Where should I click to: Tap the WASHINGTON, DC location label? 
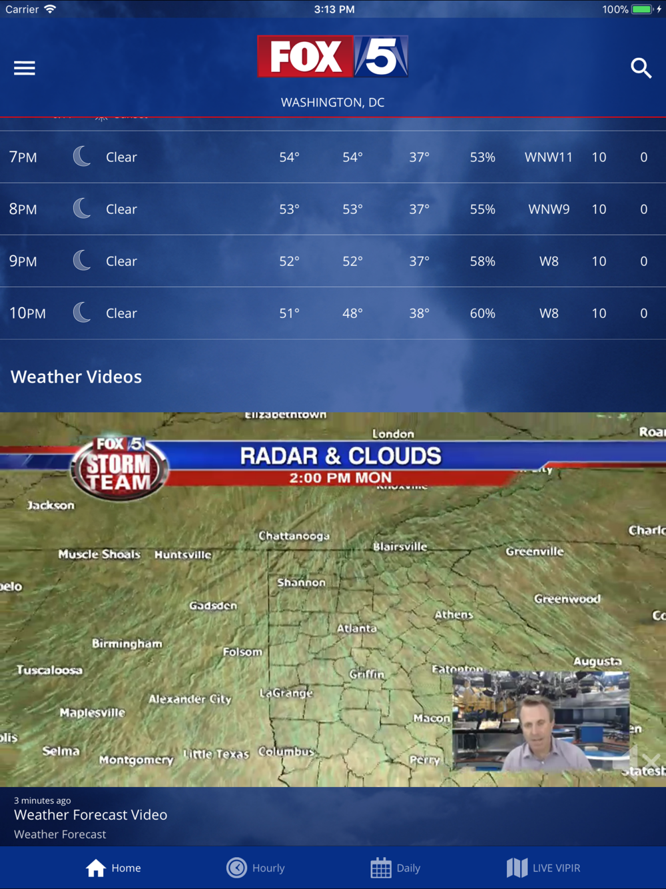(x=332, y=103)
